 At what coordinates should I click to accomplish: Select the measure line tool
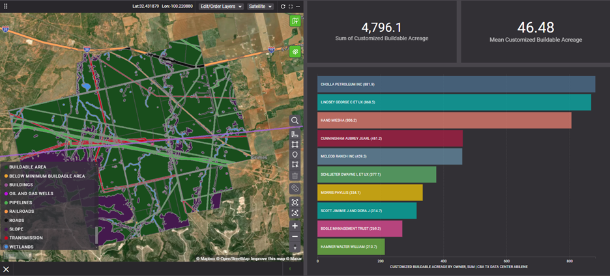coord(295,133)
